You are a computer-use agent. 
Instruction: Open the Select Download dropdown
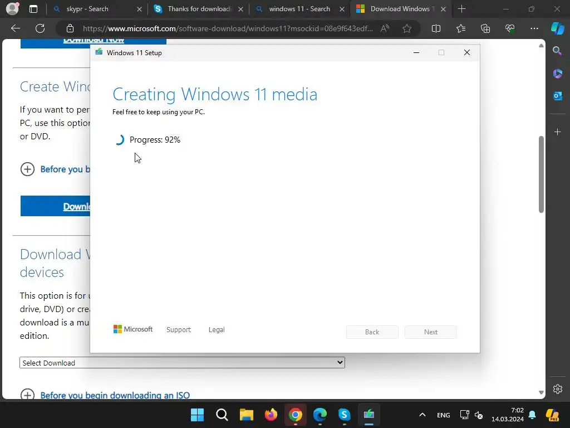tap(182, 362)
